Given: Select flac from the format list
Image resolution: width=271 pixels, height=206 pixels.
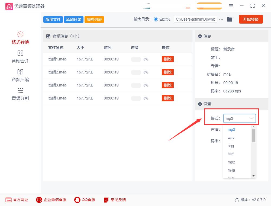Looking at the screenshot, I should 230,154.
